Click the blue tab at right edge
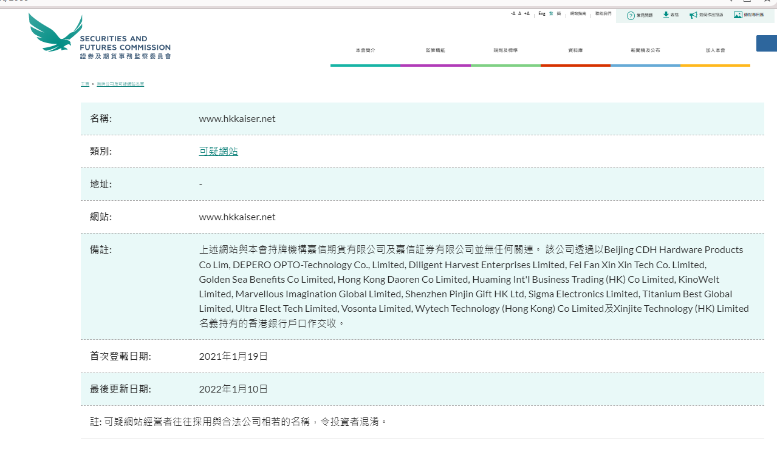This screenshot has height=452, width=777. [x=766, y=43]
